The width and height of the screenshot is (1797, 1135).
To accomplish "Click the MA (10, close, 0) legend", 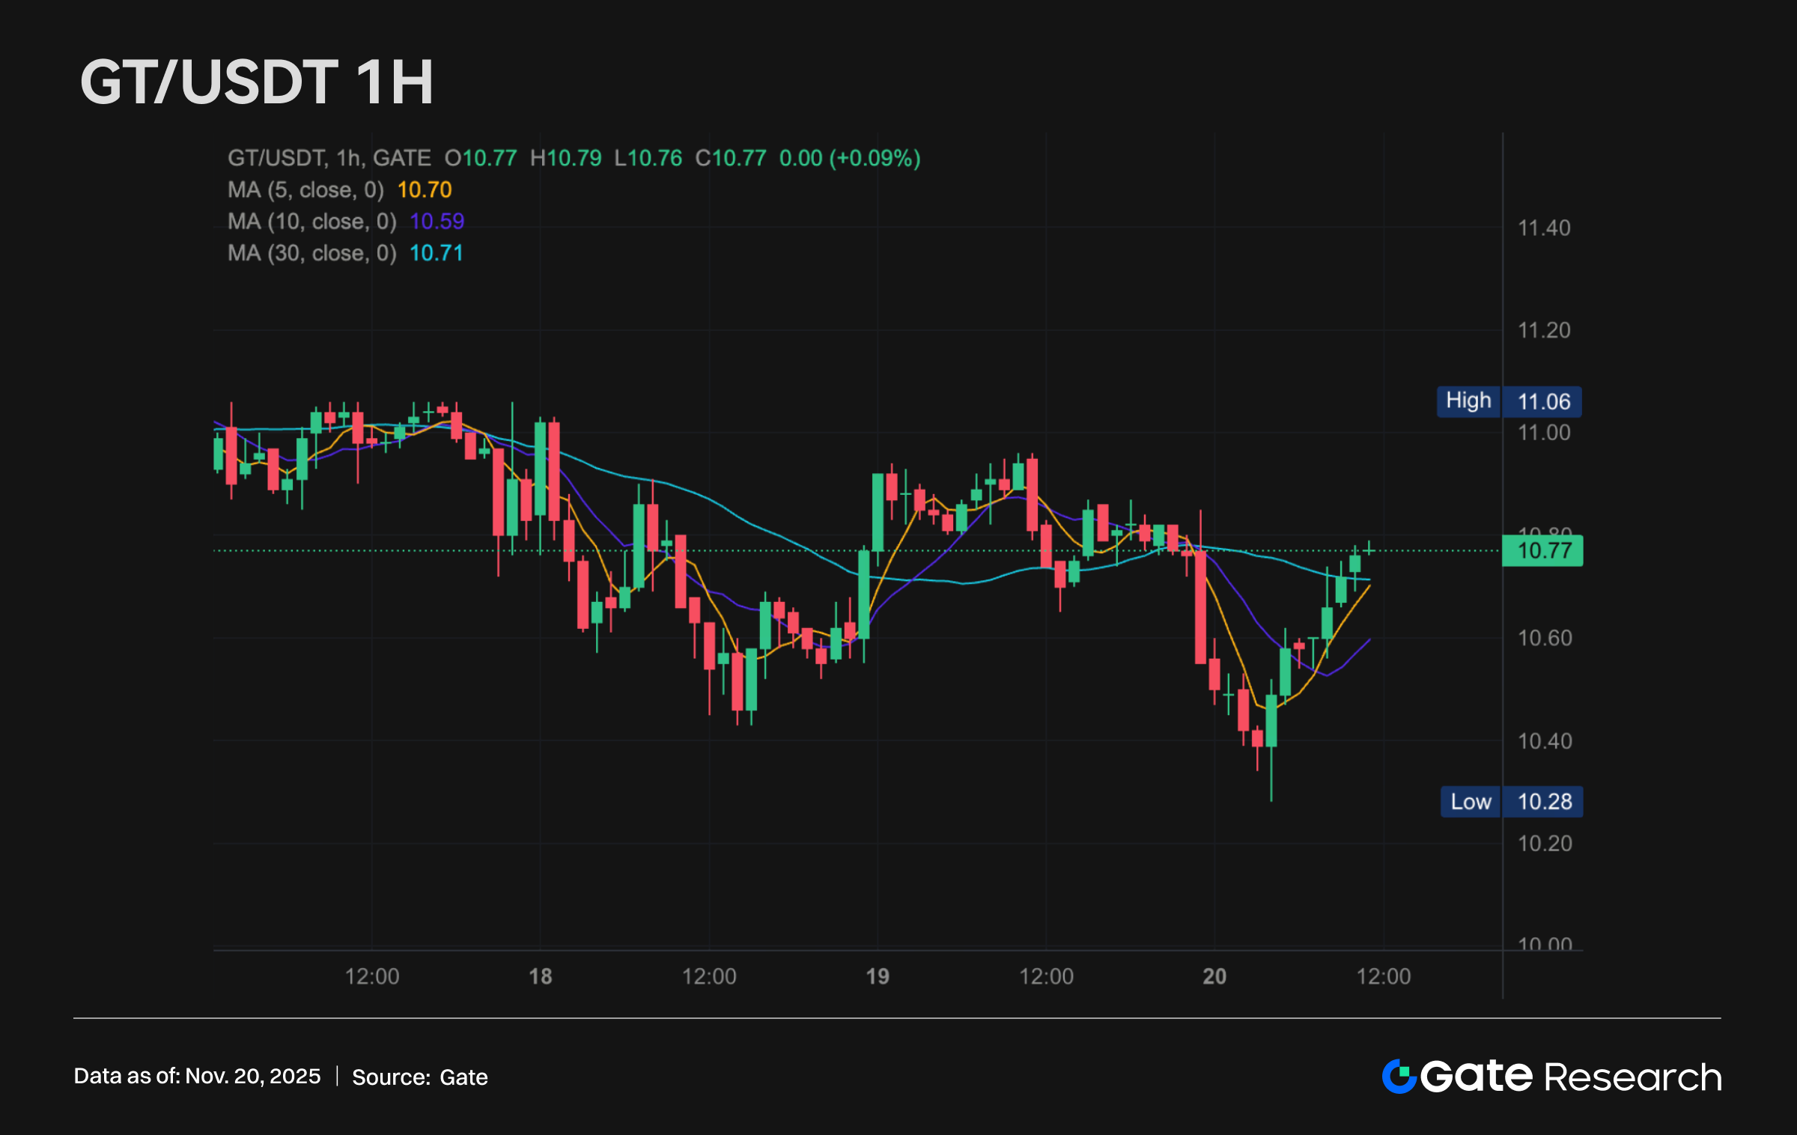I will point(311,222).
